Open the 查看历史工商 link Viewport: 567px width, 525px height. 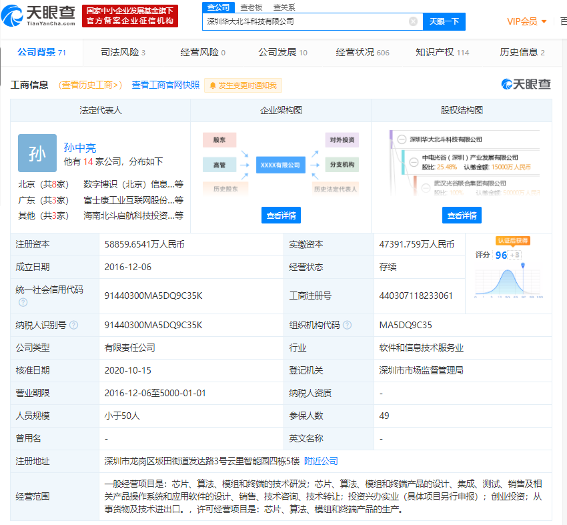(91, 85)
